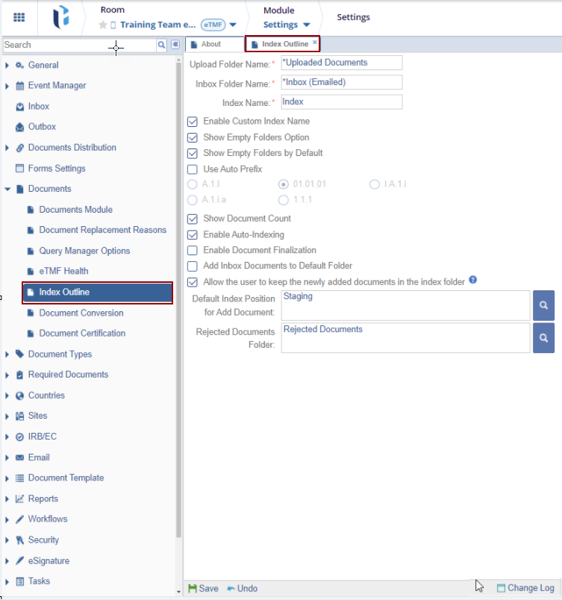Screen dimensions: 562x600
Task: Enable the Use Auto Prefix checkbox
Action: 193,169
